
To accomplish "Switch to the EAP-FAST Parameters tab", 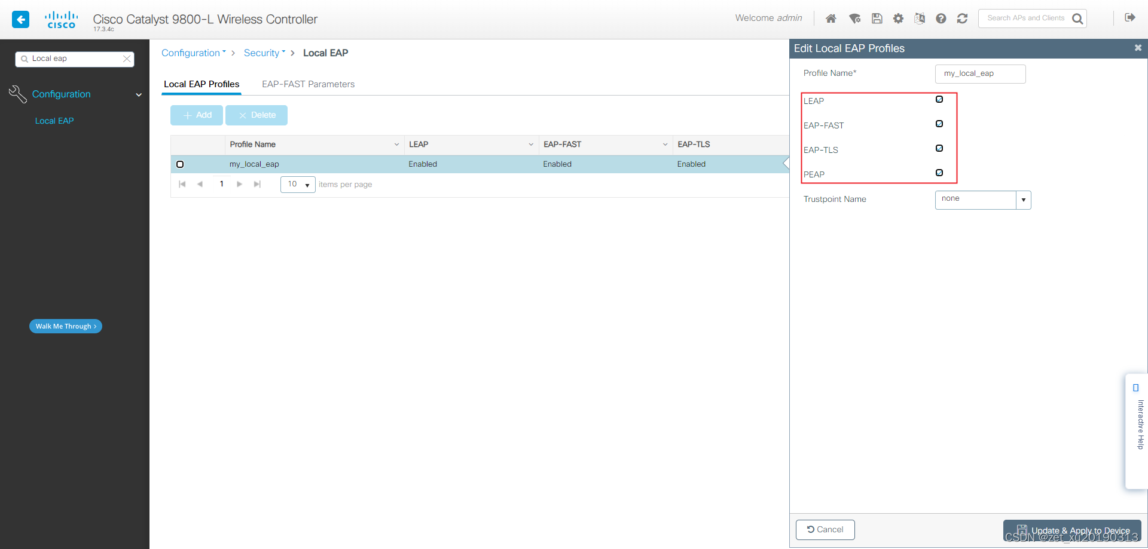I will 308,84.
